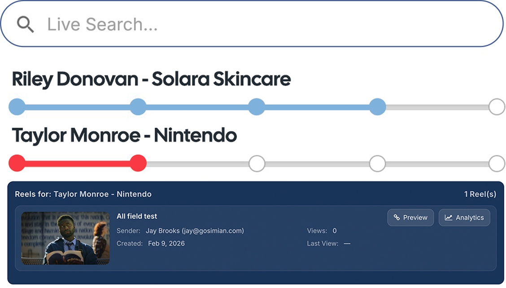Focus the Live Search input field
The image size is (506, 288).
[x=269, y=24]
